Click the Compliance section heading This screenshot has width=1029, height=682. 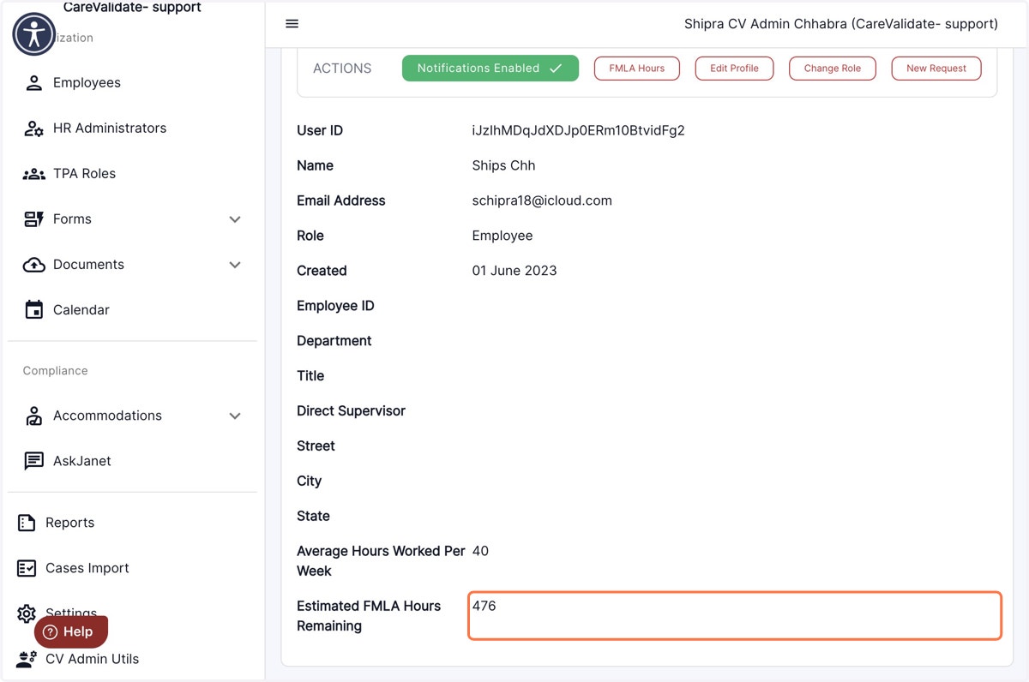tap(56, 371)
